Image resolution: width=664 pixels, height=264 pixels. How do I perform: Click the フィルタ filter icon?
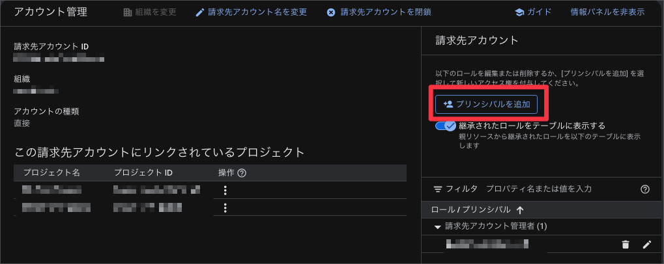coord(438,189)
